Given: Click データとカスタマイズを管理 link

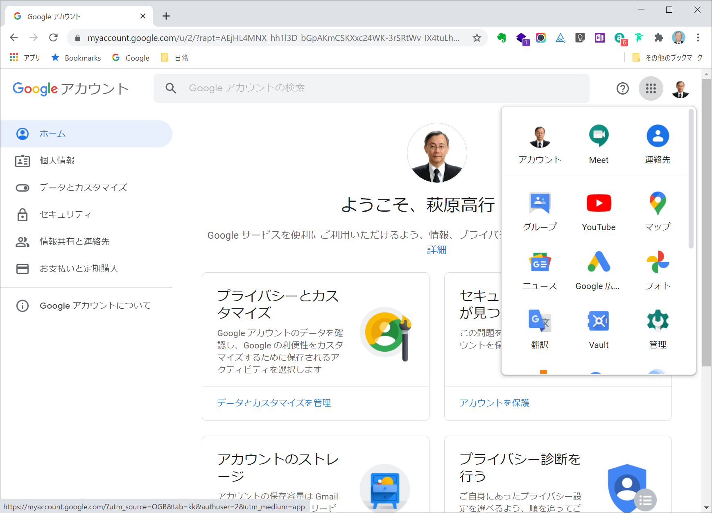Looking at the screenshot, I should pyautogui.click(x=274, y=403).
